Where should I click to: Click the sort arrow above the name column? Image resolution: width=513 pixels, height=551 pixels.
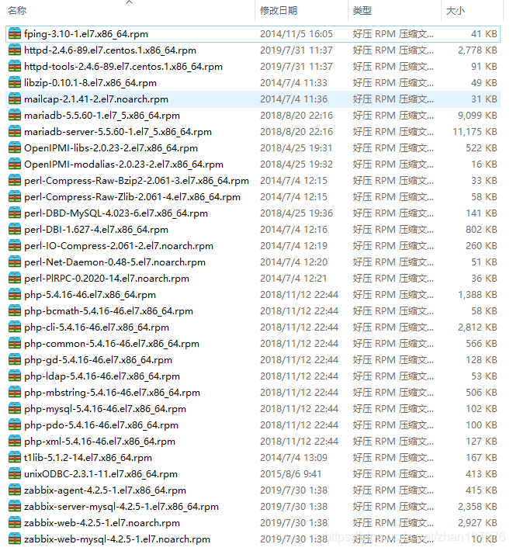tap(130, 2)
